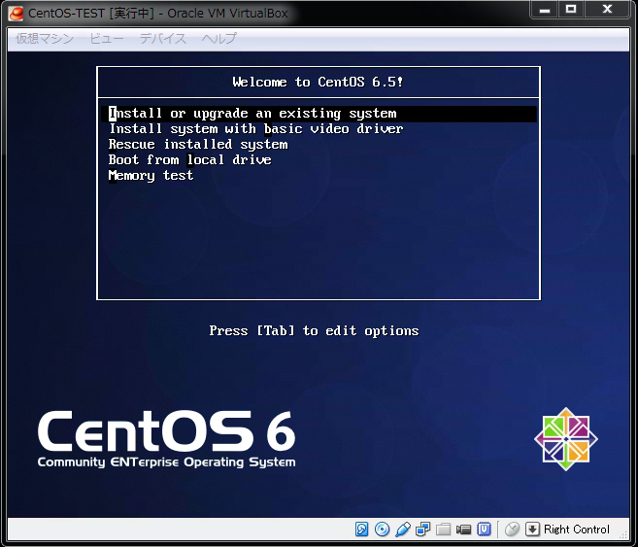
Task: Click the mouse integration status icon
Action: click(x=513, y=530)
